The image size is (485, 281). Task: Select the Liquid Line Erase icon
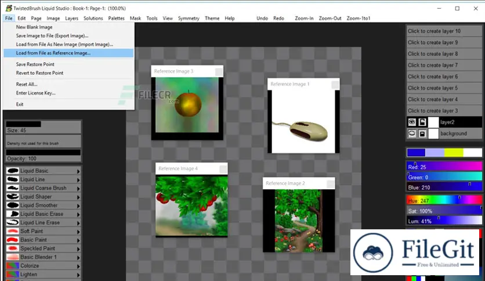[13, 222]
